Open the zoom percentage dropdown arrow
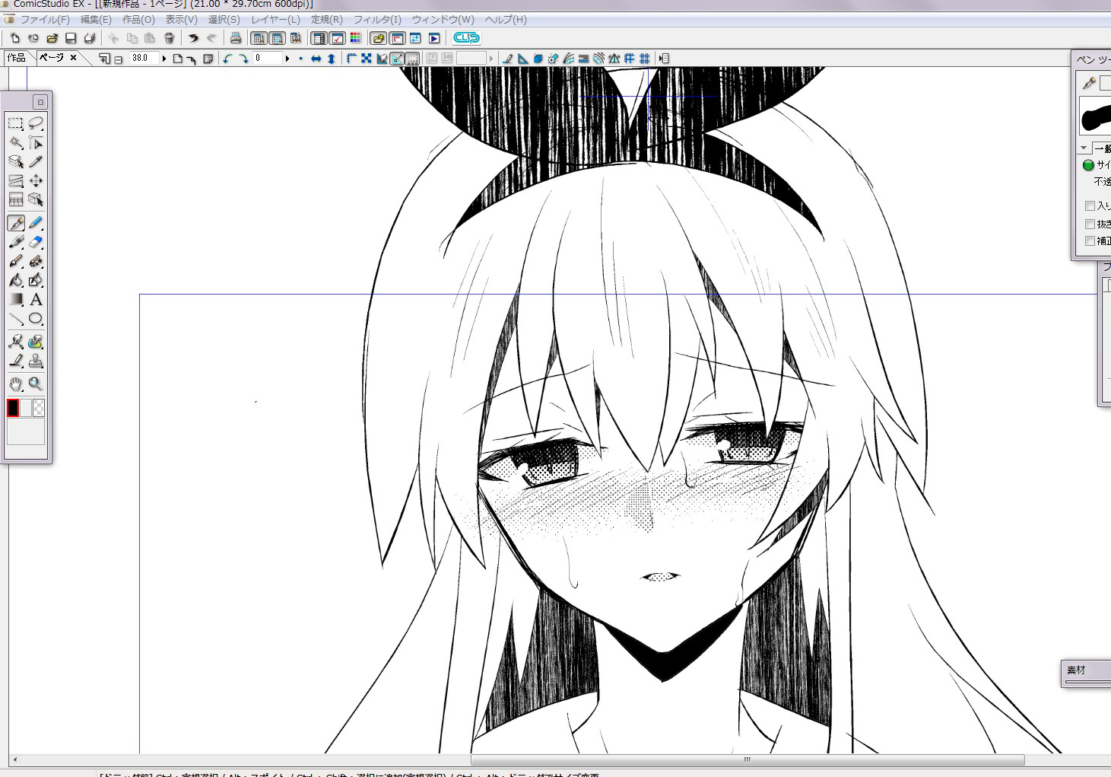The height and width of the screenshot is (777, 1111). (163, 59)
